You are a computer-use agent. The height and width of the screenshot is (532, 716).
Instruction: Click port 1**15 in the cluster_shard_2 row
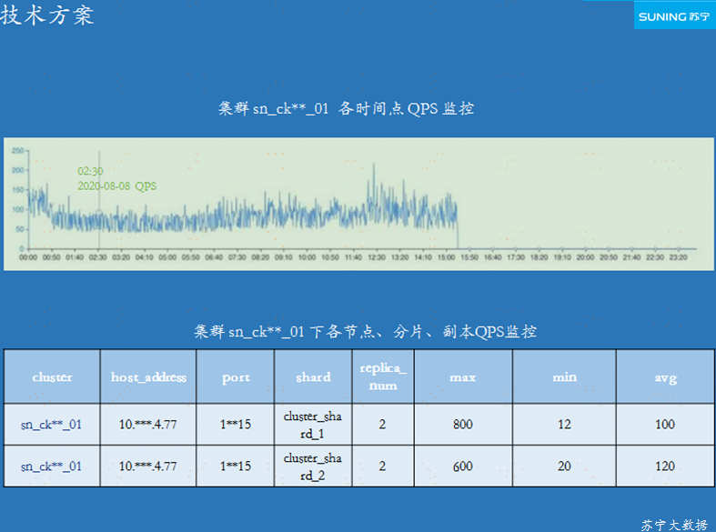pyautogui.click(x=236, y=467)
